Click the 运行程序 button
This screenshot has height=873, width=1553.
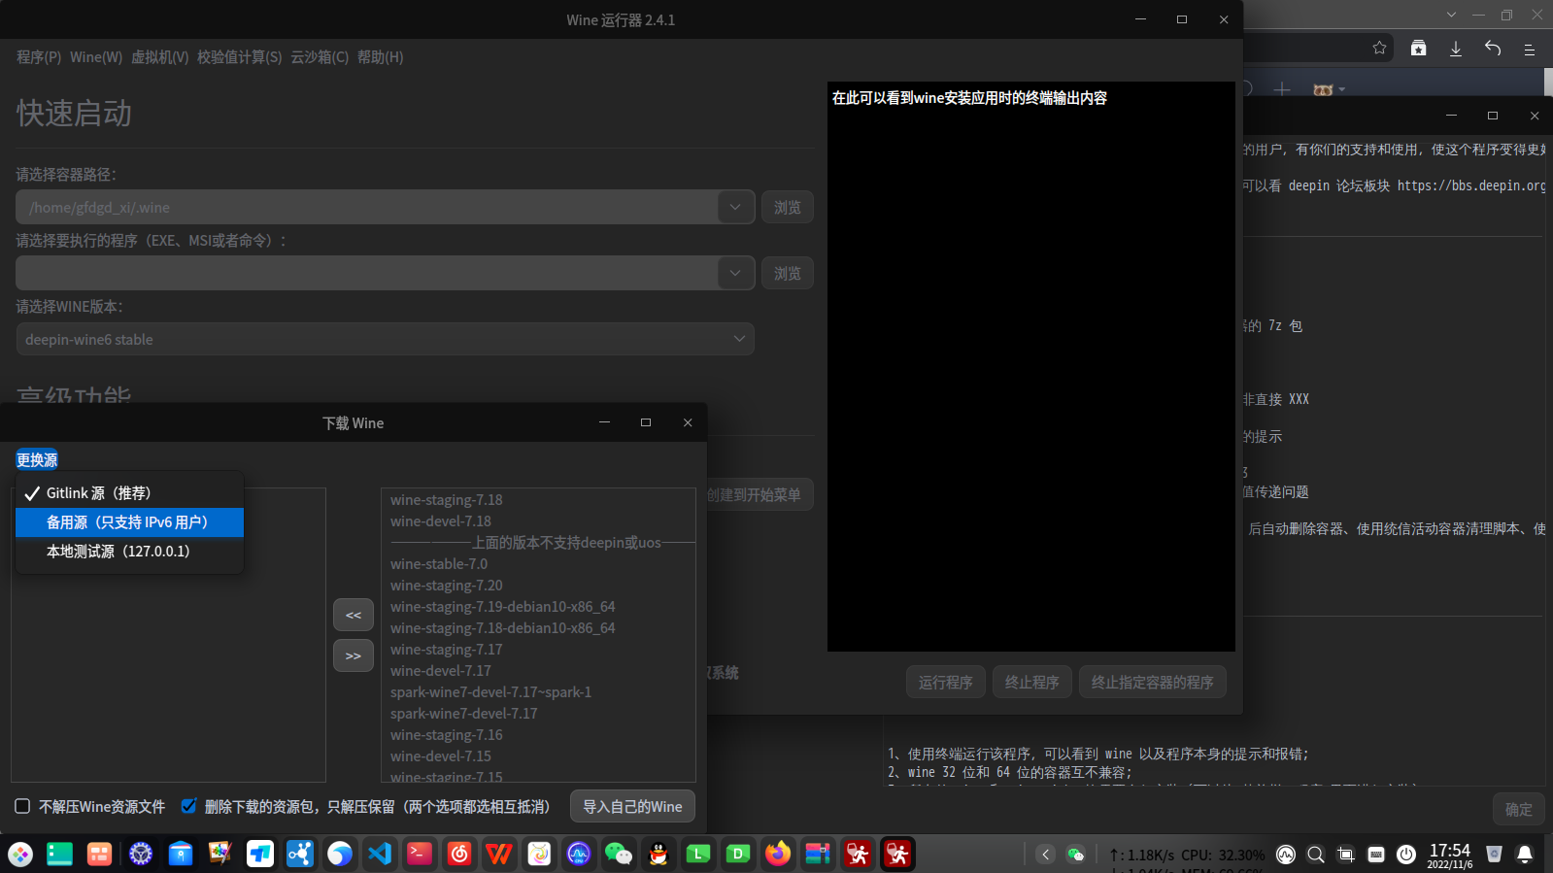tap(946, 682)
